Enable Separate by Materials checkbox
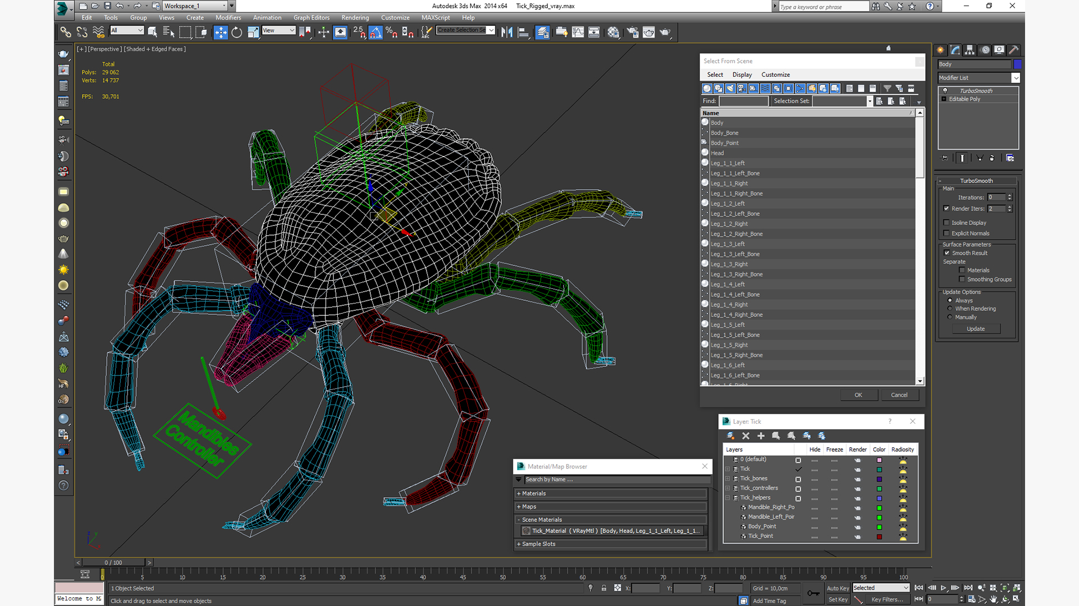Screen dimensions: 1079x606 (x=962, y=270)
